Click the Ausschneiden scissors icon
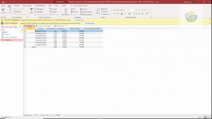 pyautogui.click(x=15, y=9)
